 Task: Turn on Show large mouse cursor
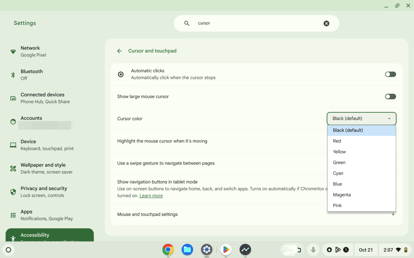(390, 96)
